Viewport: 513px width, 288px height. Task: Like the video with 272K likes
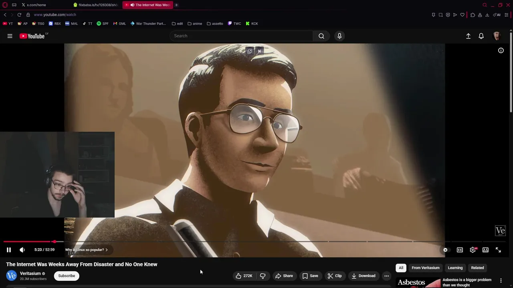coord(244,276)
